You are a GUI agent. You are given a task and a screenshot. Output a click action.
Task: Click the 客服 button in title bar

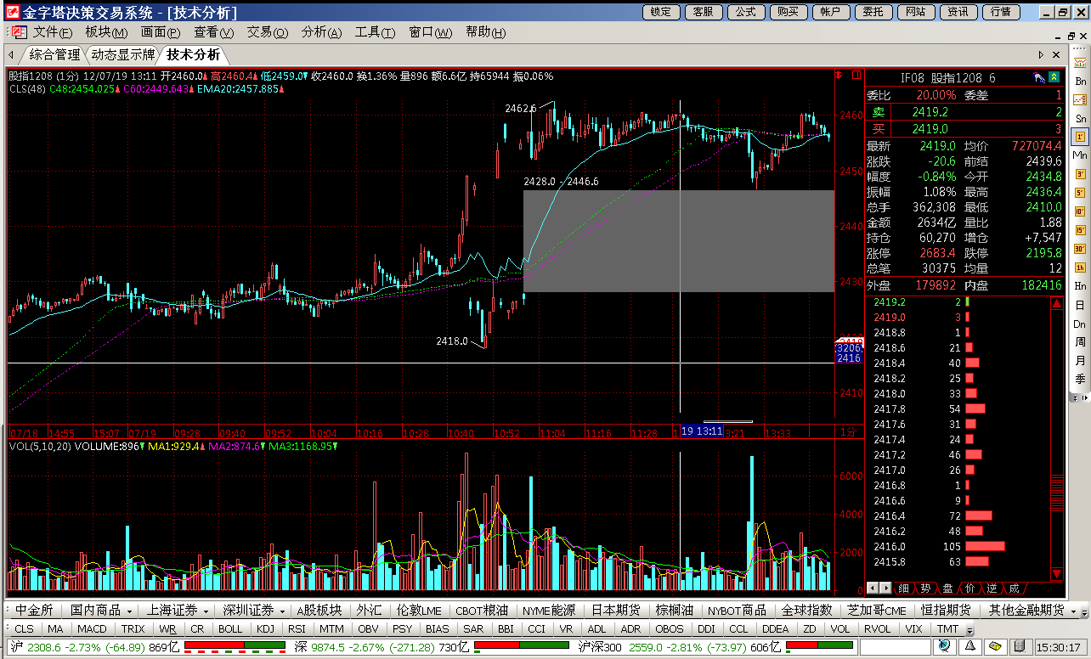(703, 12)
